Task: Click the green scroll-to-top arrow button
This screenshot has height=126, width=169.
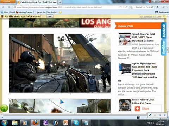Action: click(x=4, y=108)
